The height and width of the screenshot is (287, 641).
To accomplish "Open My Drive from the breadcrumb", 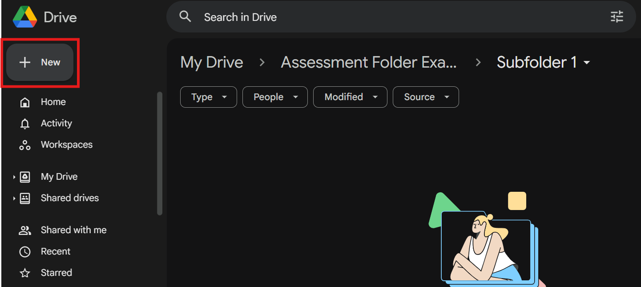I will (211, 62).
